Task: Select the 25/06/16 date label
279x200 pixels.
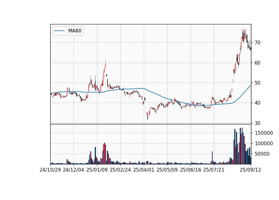Action: point(191,170)
